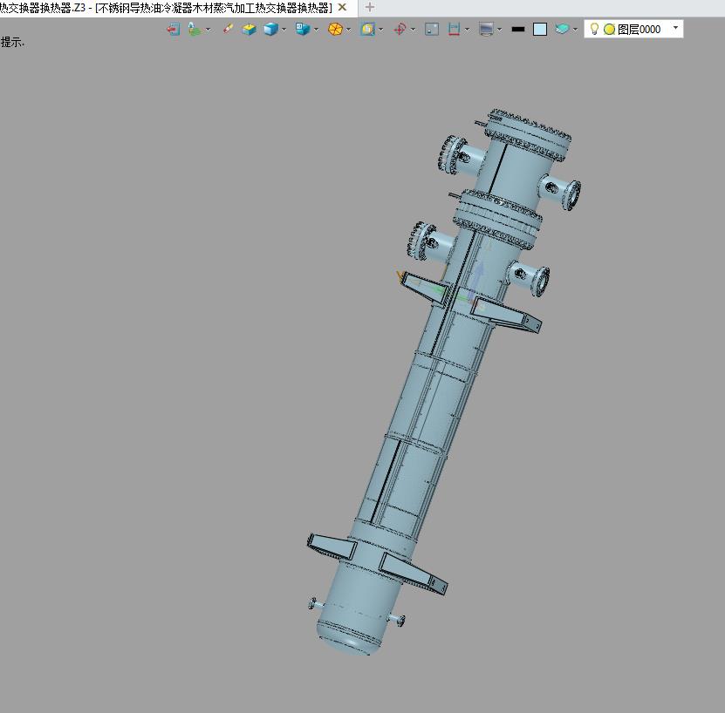Open dropdown next to teal layer icon

click(575, 30)
